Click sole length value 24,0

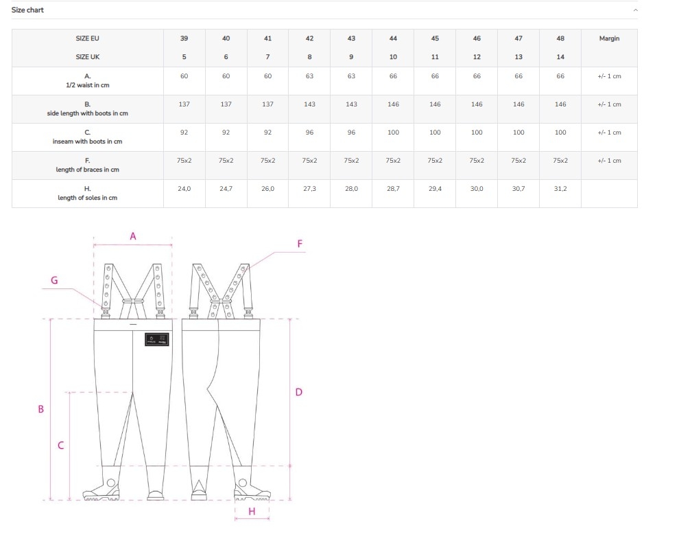pos(184,189)
